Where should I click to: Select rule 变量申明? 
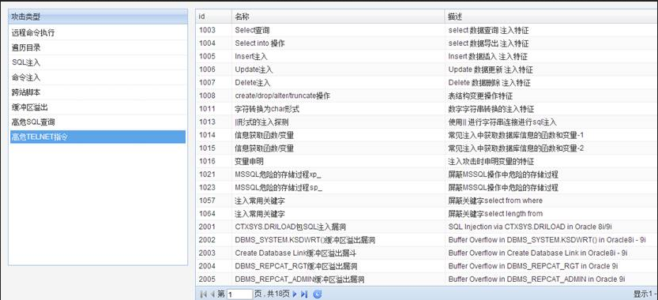(427, 162)
